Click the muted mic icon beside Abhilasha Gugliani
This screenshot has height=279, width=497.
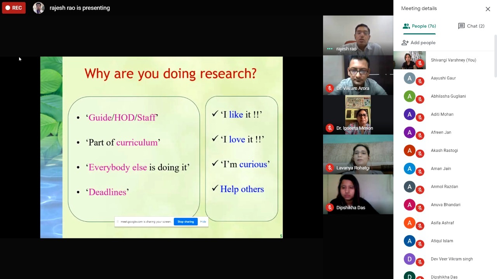[x=420, y=100]
